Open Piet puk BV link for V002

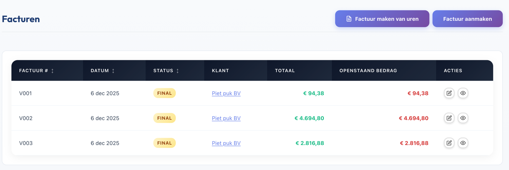[226, 118]
